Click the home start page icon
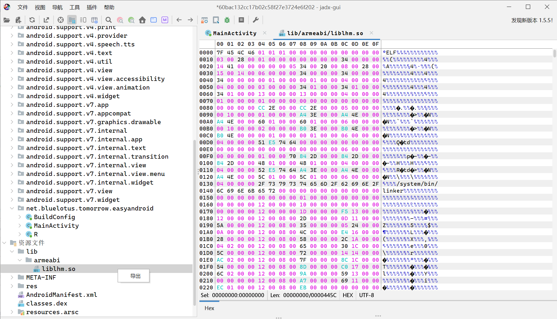557x319 pixels. pos(142,20)
